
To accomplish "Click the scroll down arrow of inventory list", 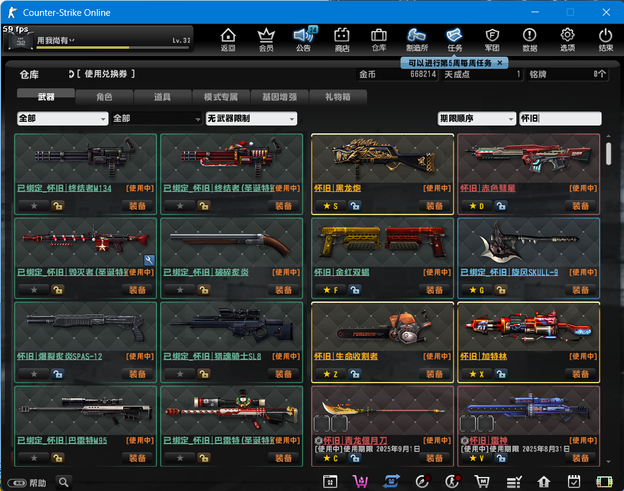I will point(609,462).
